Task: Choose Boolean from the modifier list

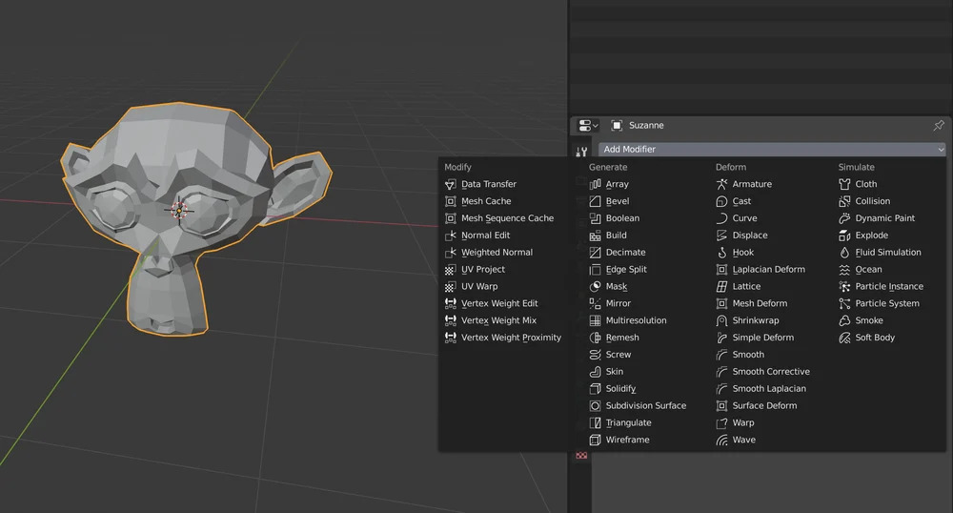Action: click(x=622, y=218)
